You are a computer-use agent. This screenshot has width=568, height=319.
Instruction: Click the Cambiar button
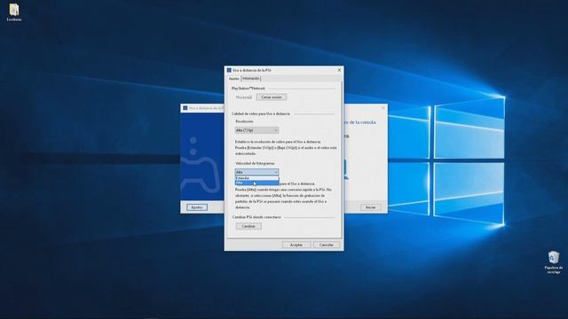point(248,227)
